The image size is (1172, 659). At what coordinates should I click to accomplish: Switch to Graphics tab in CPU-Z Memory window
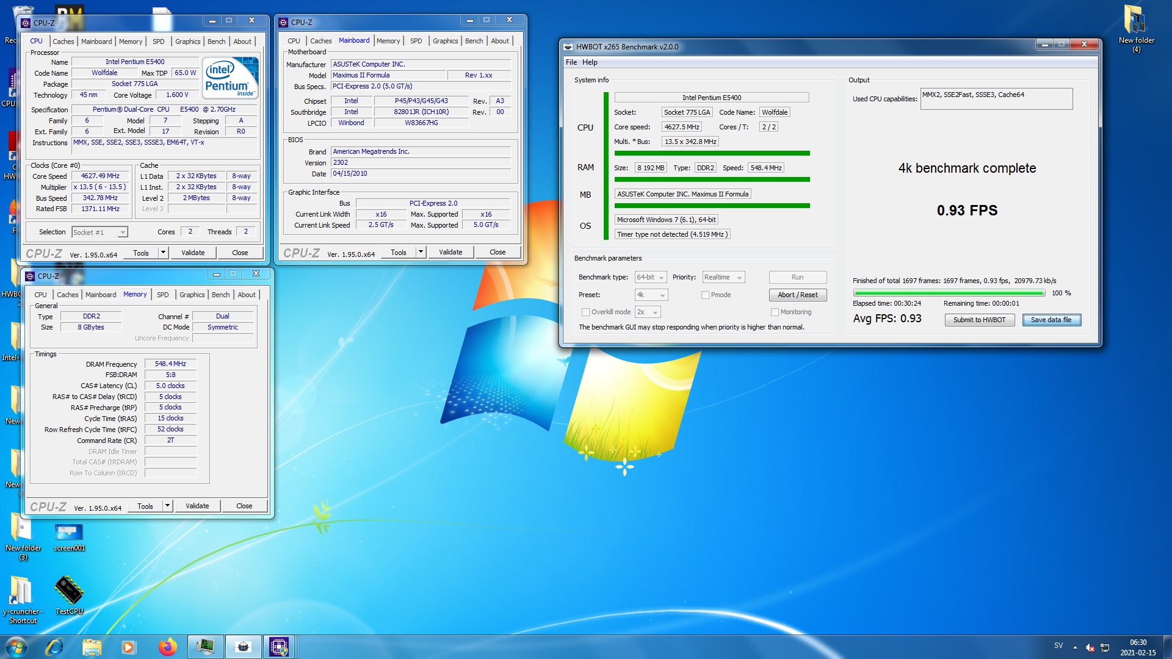192,295
